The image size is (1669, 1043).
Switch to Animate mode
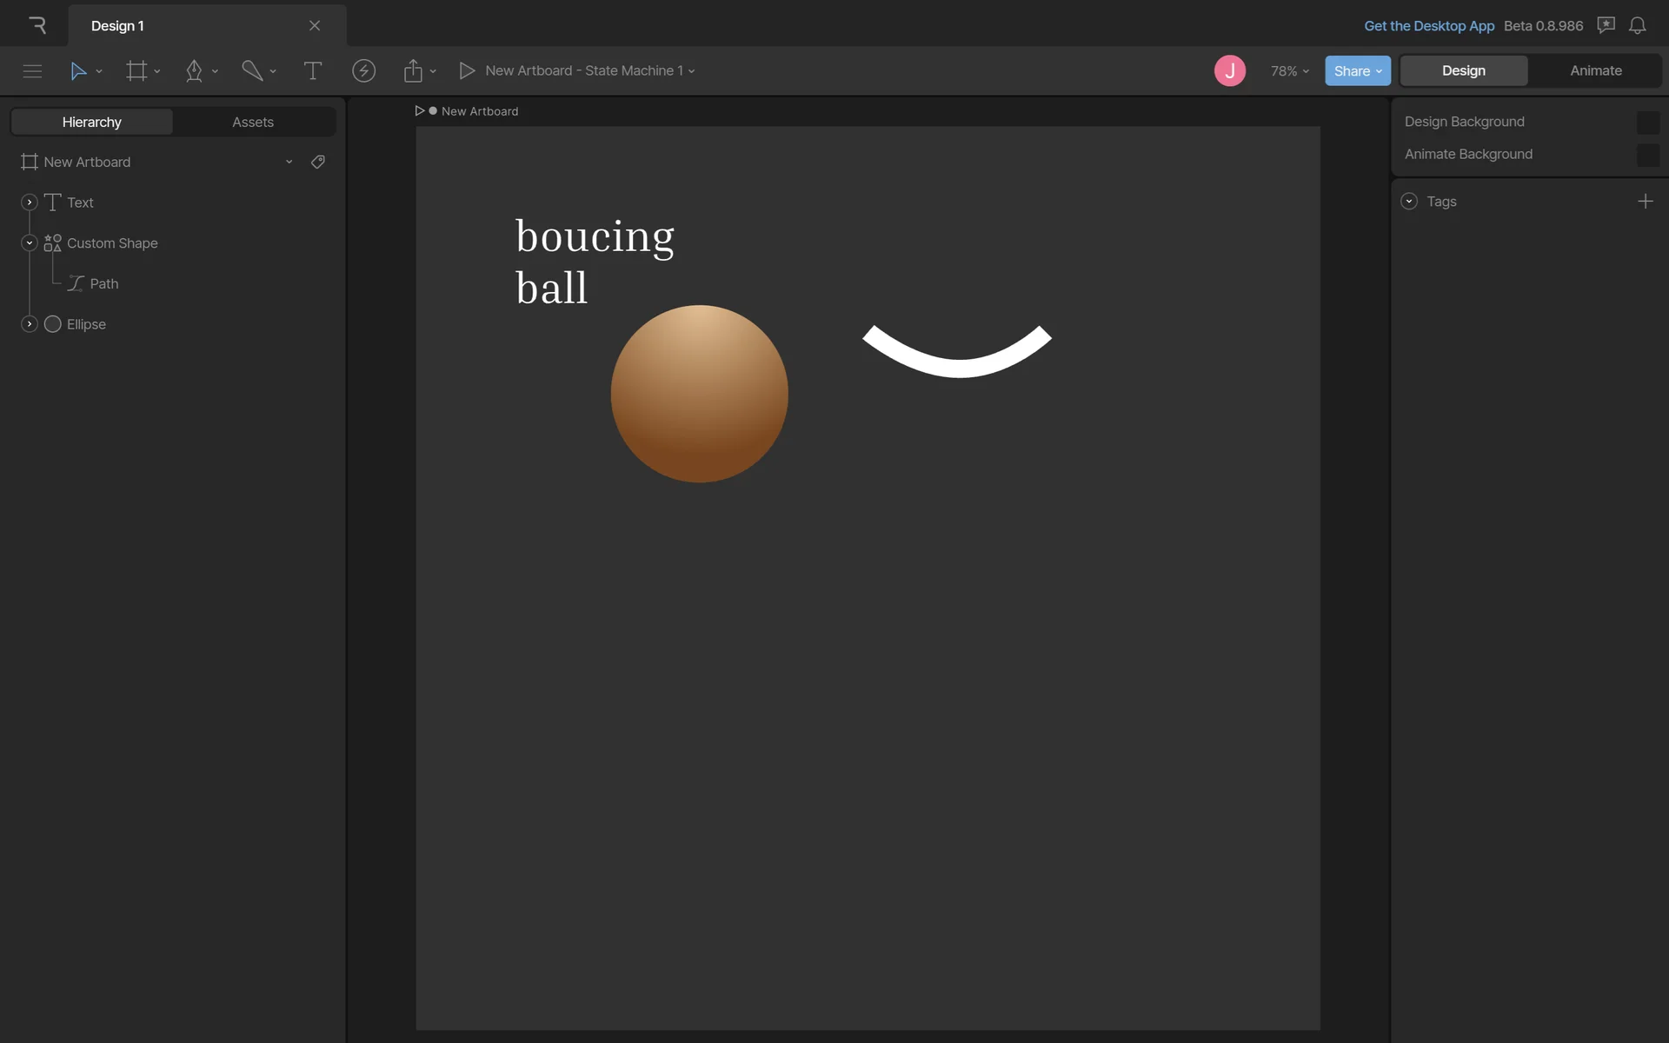tap(1595, 71)
